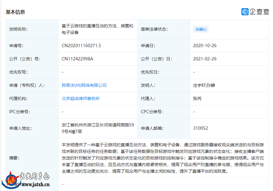Click the 发明名称 field label

pos(18,29)
